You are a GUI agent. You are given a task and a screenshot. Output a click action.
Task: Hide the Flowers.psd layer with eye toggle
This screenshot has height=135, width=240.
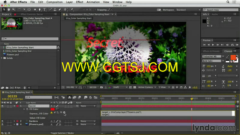pos(2,124)
